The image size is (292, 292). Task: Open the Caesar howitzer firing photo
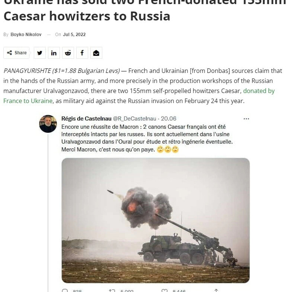(x=155, y=220)
